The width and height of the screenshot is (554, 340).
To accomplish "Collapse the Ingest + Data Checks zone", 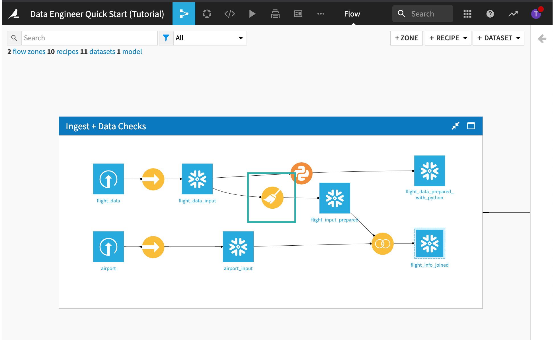I will (455, 126).
